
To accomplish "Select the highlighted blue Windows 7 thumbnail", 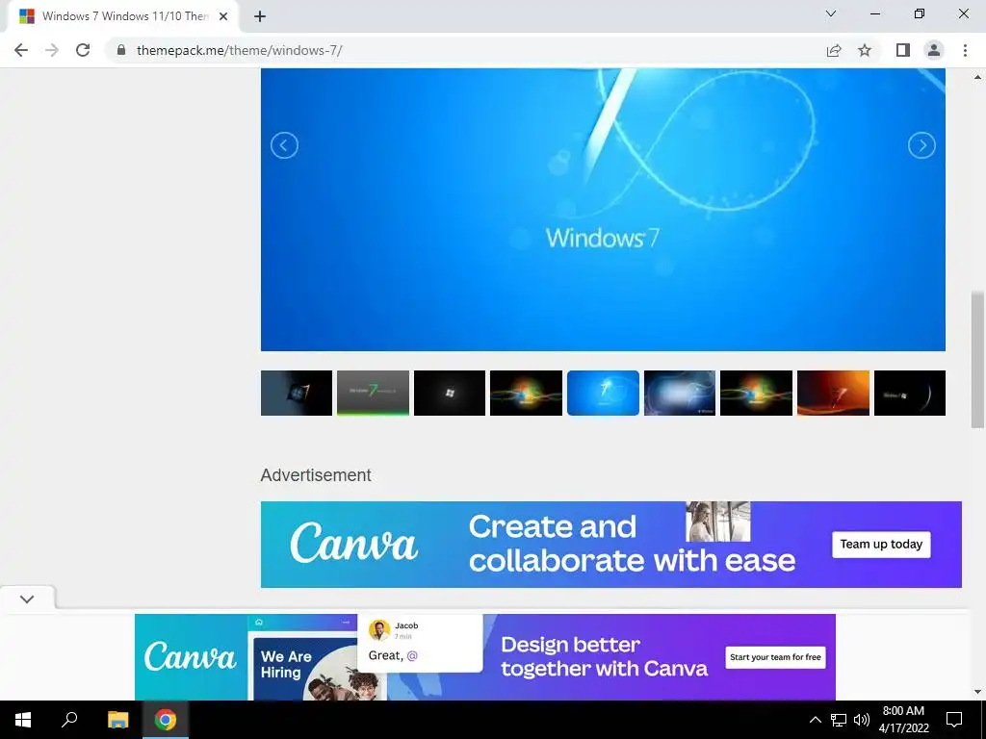I will [603, 394].
